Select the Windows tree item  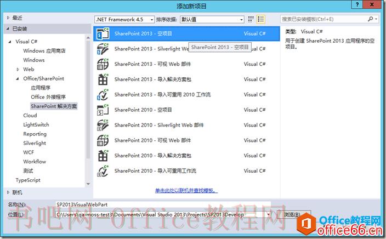[x=34, y=60]
